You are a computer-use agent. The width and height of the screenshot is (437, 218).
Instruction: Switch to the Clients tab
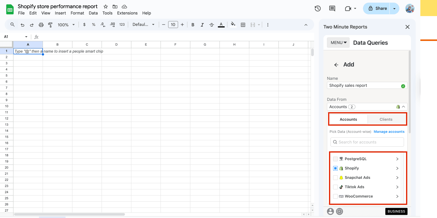[386, 119]
